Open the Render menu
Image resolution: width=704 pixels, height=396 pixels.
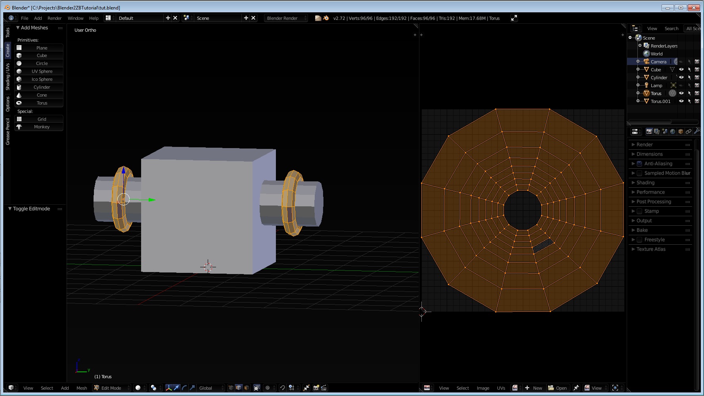[54, 18]
